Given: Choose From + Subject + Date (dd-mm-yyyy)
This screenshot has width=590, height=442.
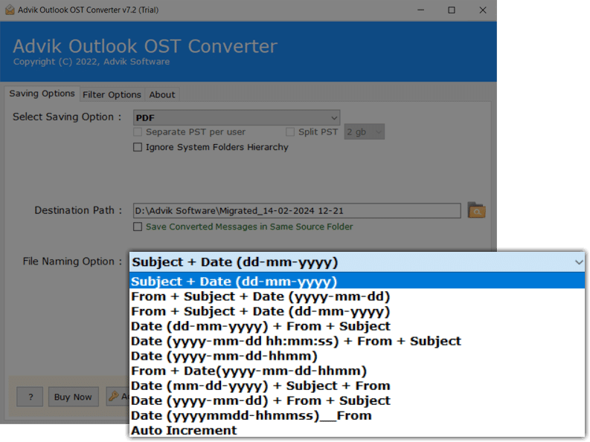Looking at the screenshot, I should pyautogui.click(x=357, y=311).
